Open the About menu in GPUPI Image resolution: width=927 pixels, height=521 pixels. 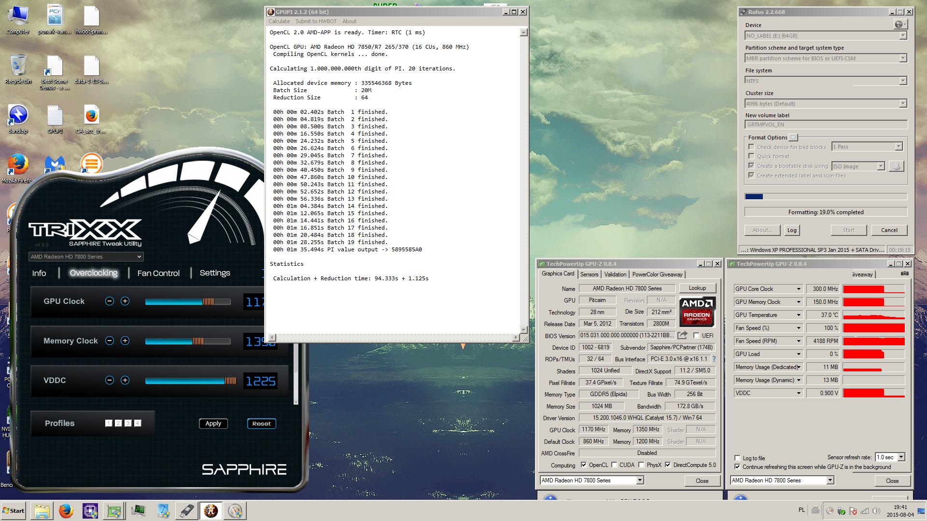(349, 21)
